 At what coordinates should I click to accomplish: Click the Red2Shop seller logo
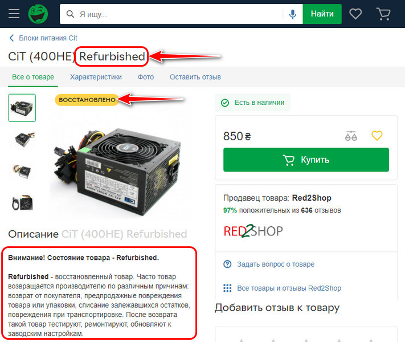pyautogui.click(x=253, y=231)
